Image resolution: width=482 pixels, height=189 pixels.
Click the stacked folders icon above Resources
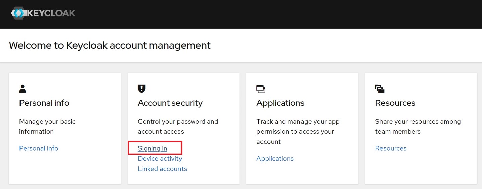point(379,89)
